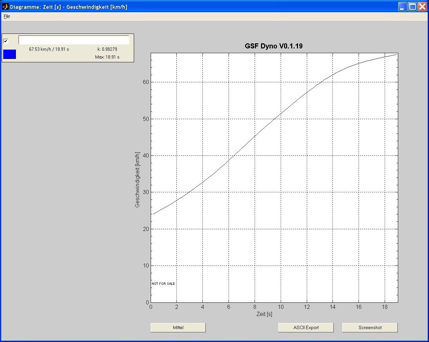The width and height of the screenshot is (429, 342).
Task: Click the Zeit [s] x-axis label
Action: (x=264, y=314)
